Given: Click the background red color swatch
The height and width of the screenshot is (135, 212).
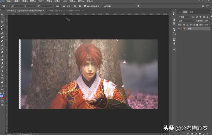Looking at the screenshot, I should [3, 98].
